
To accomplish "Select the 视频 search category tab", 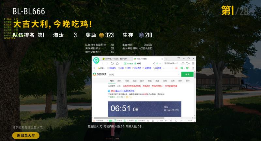I will (x=134, y=81).
